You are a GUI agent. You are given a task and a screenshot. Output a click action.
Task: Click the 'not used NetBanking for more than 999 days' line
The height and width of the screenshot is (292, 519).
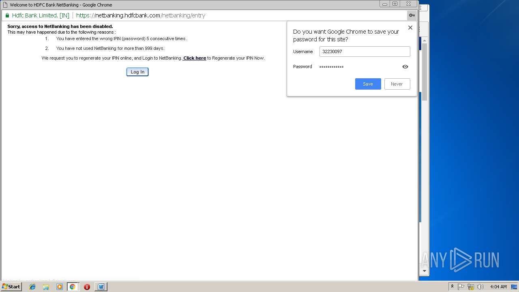pos(110,48)
